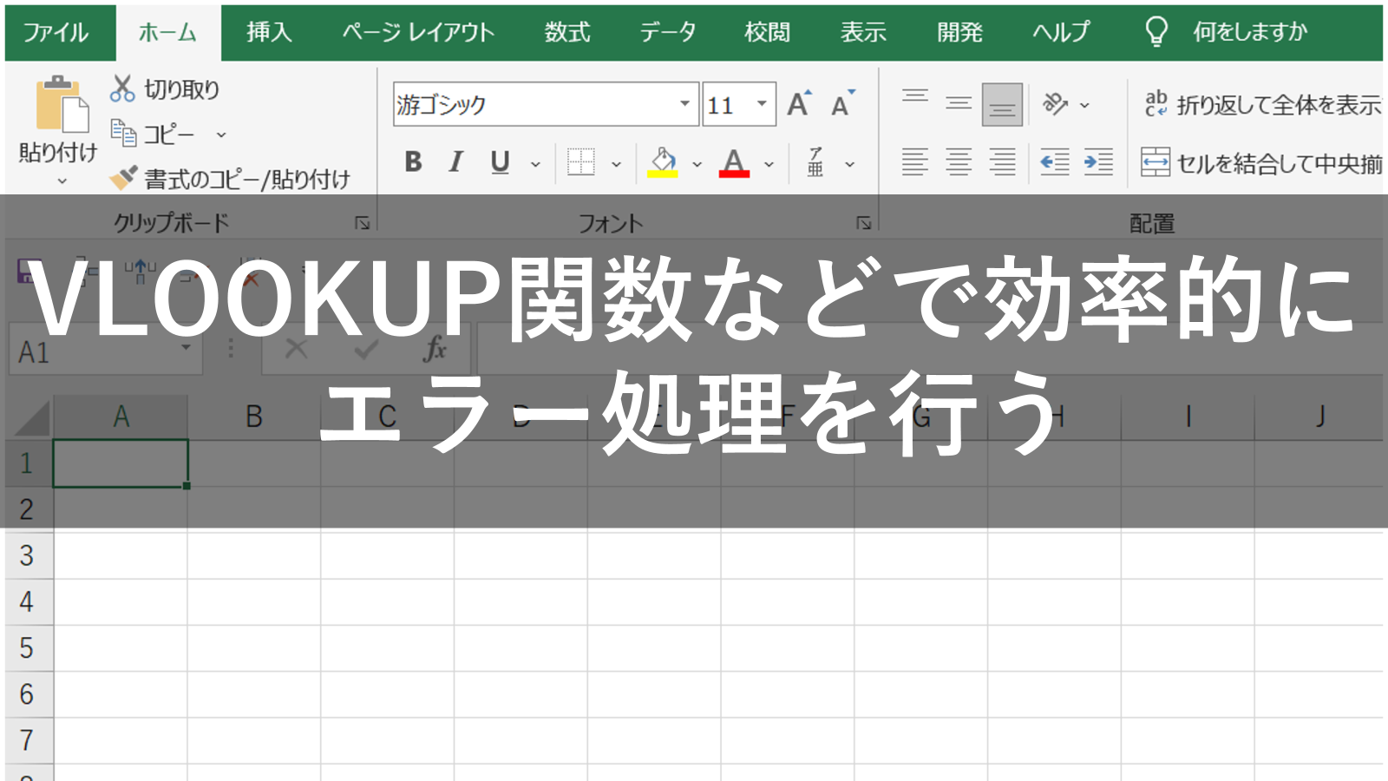This screenshot has width=1388, height=781.
Task: Expand the font name dropdown arrow
Action: 685,105
